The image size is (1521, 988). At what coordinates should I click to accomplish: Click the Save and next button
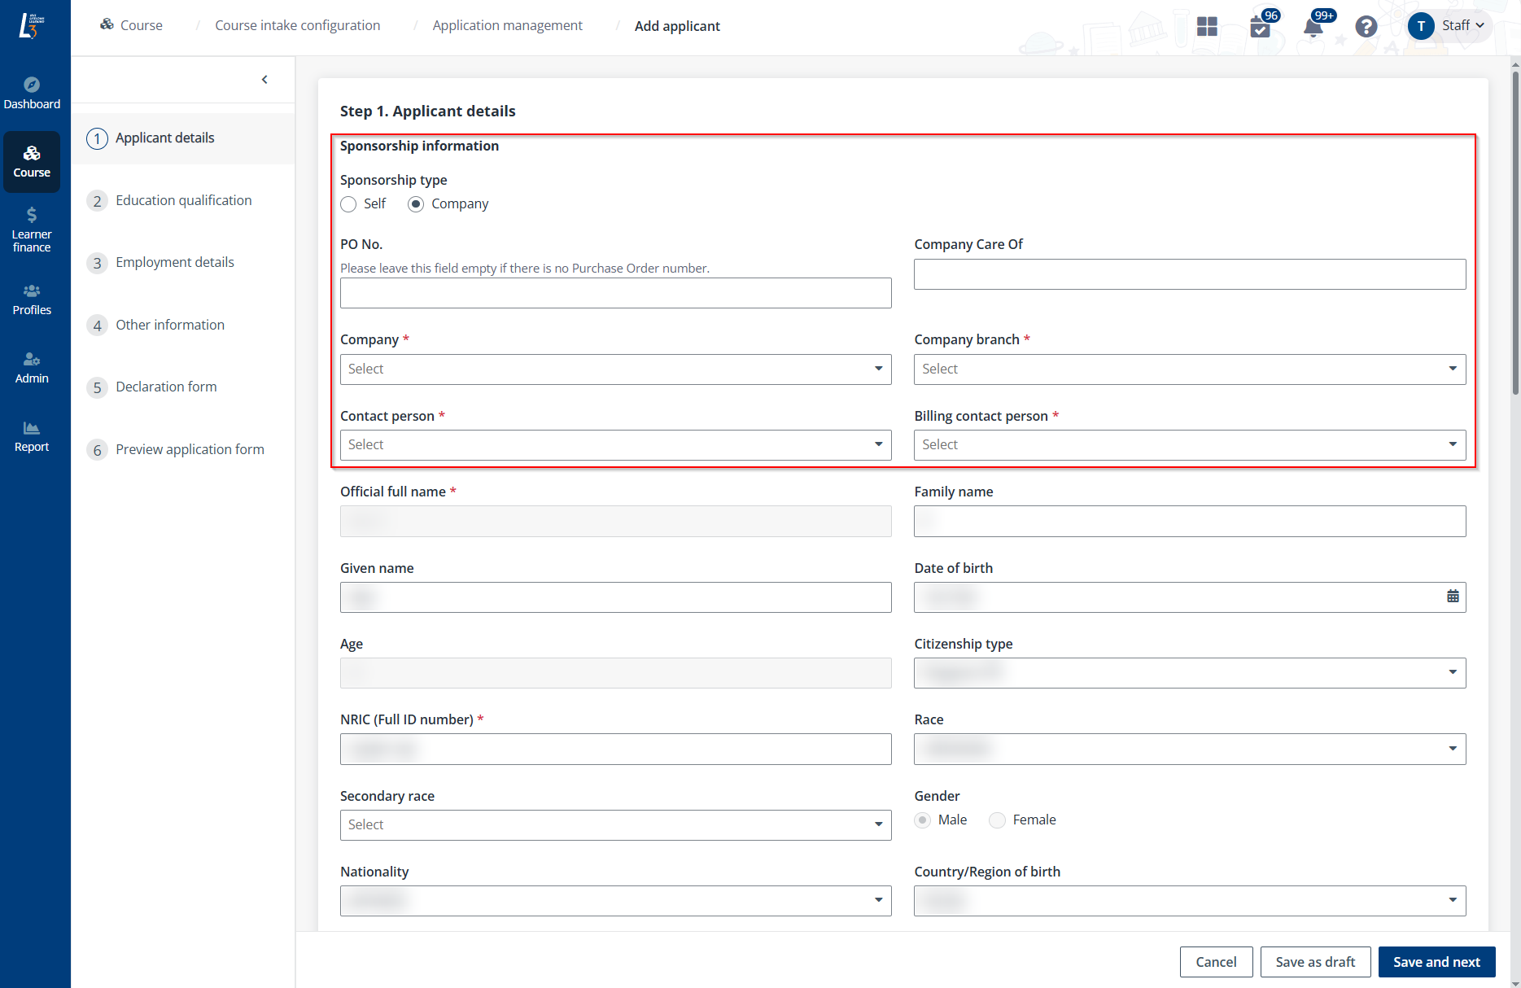point(1436,961)
